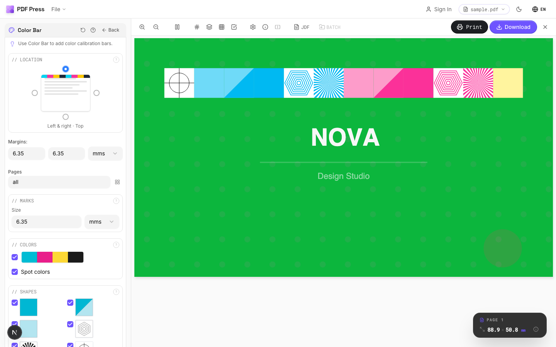Open the Margins units dropdown

tap(105, 153)
